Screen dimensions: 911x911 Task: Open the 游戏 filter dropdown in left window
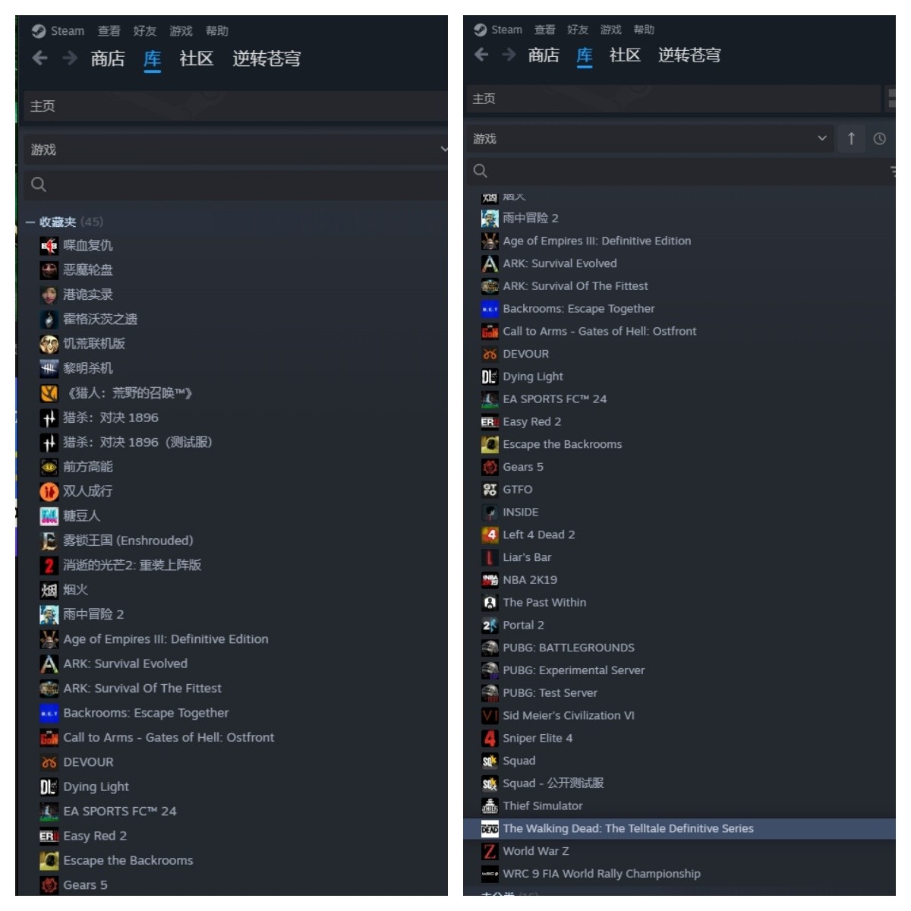(x=235, y=150)
